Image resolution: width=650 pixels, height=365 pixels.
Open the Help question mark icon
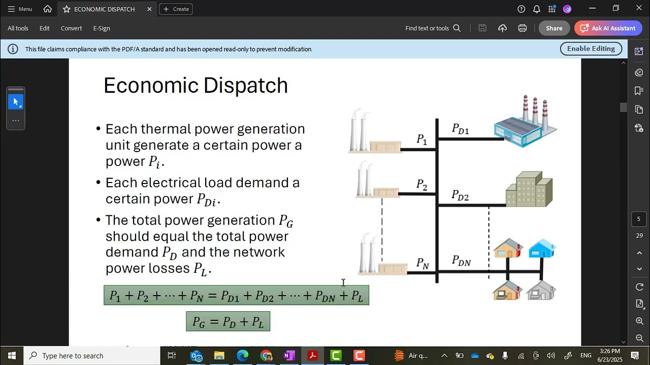[x=522, y=9]
